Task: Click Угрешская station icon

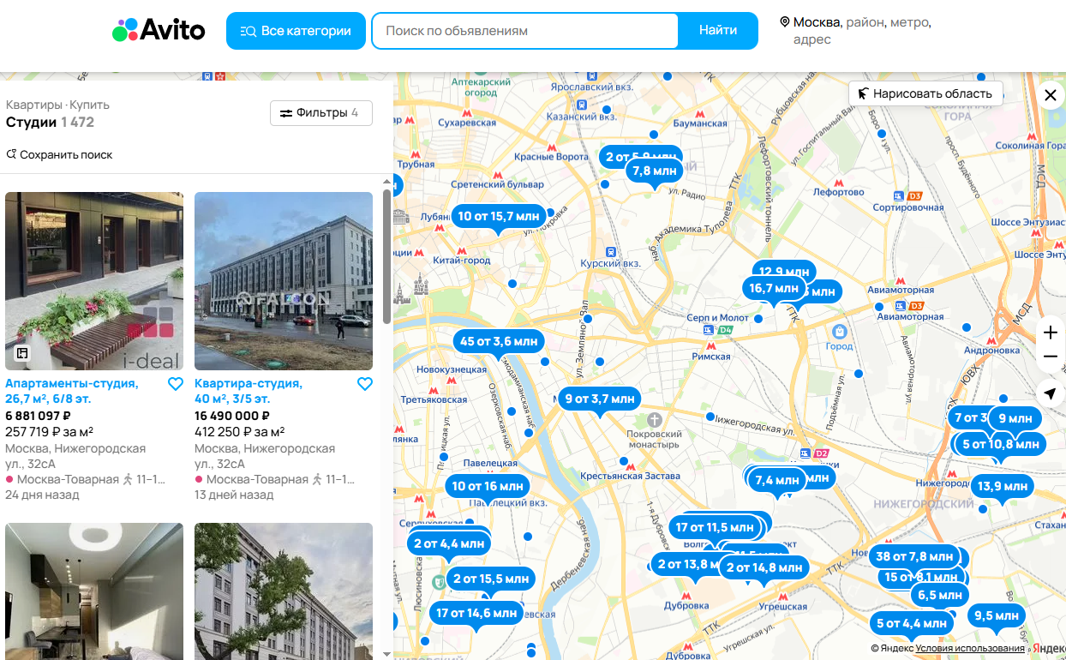Action: [x=782, y=595]
